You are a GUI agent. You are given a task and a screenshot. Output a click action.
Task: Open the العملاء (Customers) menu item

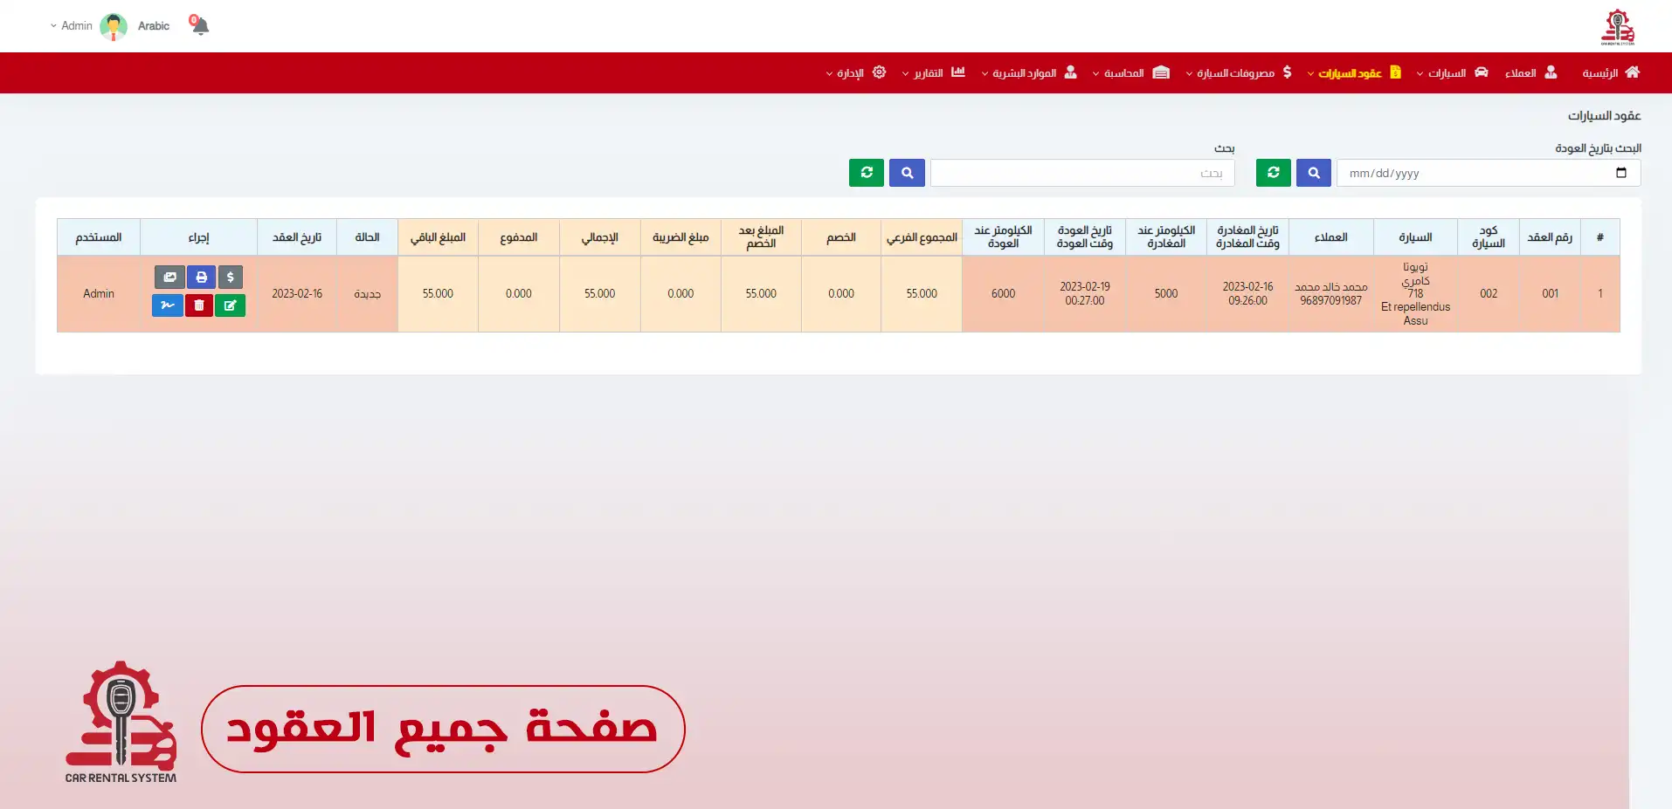point(1530,73)
